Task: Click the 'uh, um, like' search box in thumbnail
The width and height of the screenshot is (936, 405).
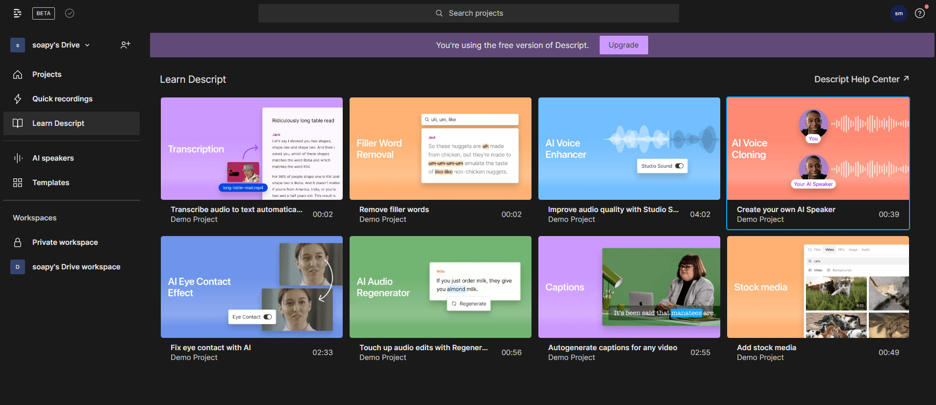Action: (x=470, y=119)
